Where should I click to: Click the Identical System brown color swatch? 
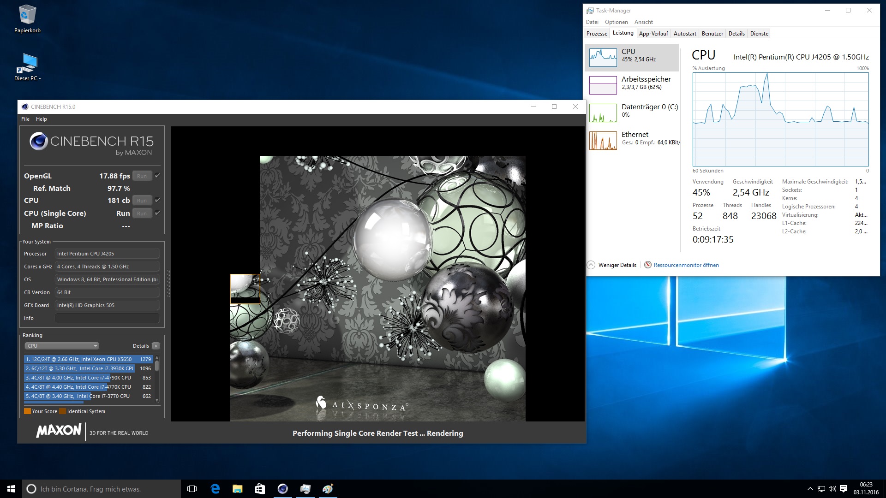pos(62,411)
